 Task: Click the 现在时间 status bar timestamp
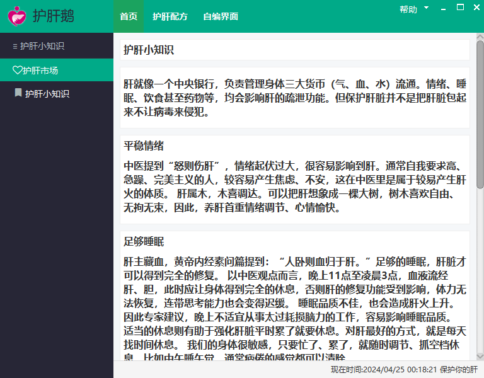click(x=384, y=370)
